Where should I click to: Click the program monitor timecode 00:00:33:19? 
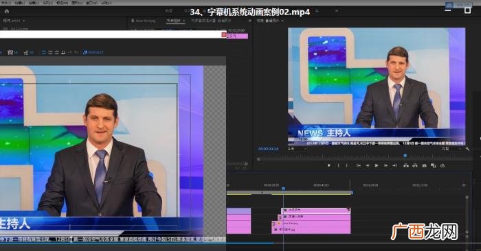pos(268,149)
